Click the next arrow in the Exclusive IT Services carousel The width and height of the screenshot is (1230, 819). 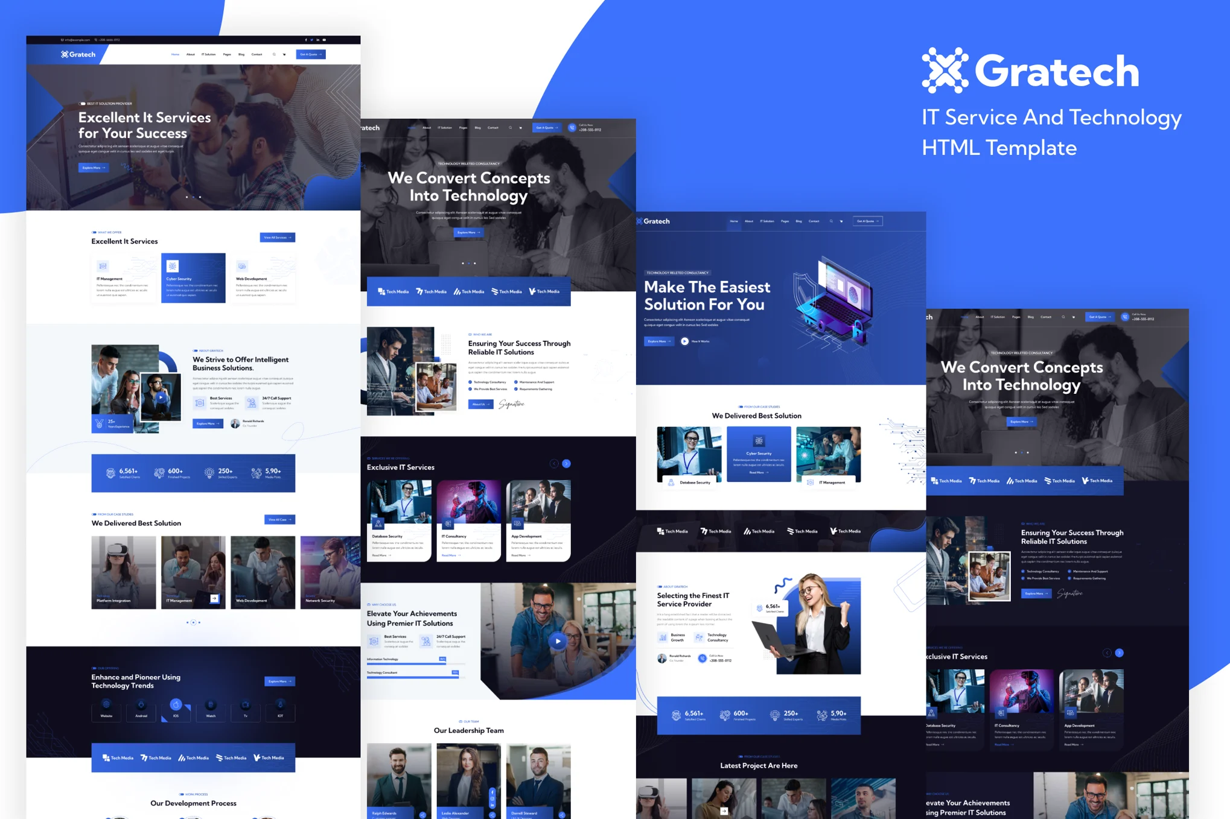pos(566,464)
